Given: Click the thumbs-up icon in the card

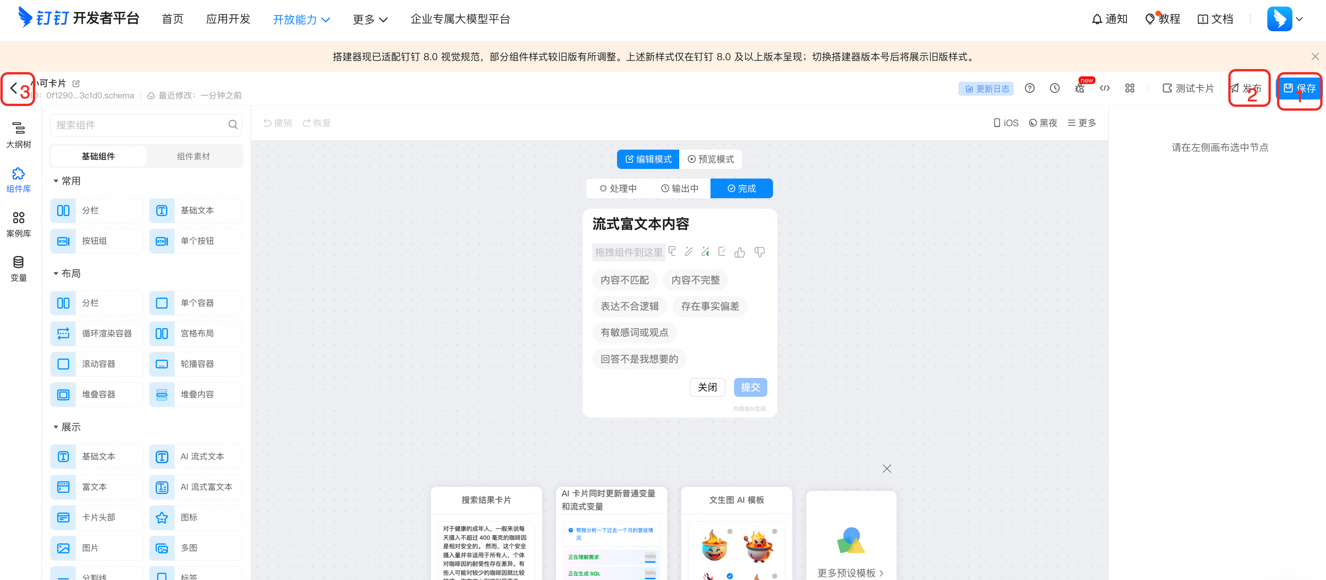Looking at the screenshot, I should click(x=739, y=252).
